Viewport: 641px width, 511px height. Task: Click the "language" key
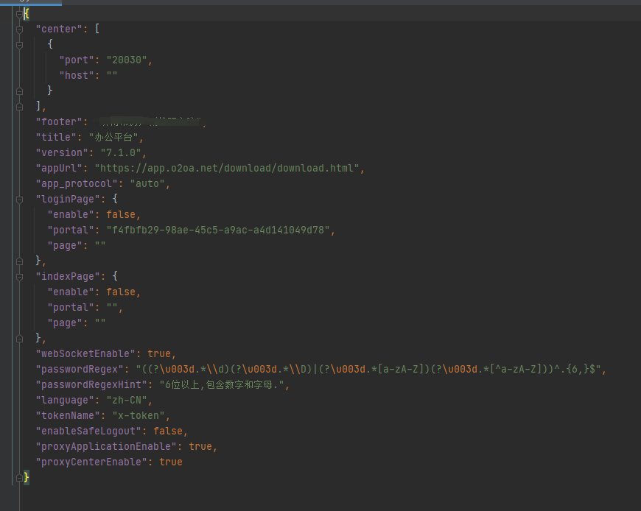pyautogui.click(x=65, y=401)
